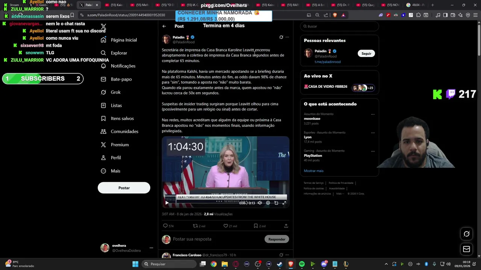Viewport: 481px width, 270px height.
Task: Open the floating Grok button
Action: [x=466, y=234]
